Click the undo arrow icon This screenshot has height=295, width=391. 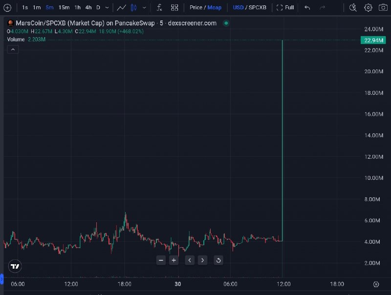[x=307, y=7]
